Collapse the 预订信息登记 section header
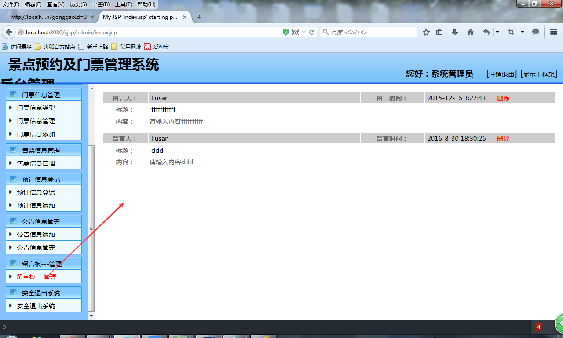 44,179
